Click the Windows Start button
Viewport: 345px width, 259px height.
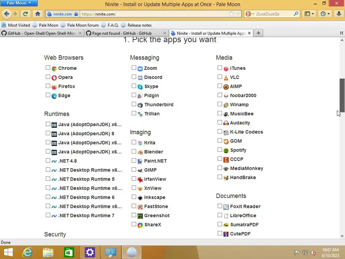point(8,252)
